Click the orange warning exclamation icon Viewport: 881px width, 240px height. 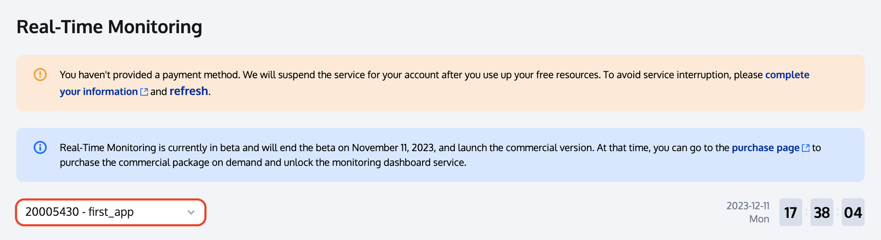click(40, 75)
